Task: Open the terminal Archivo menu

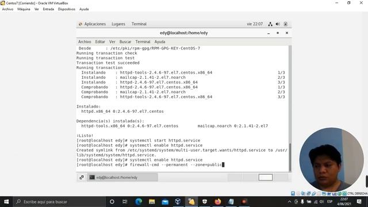Action: coord(85,41)
